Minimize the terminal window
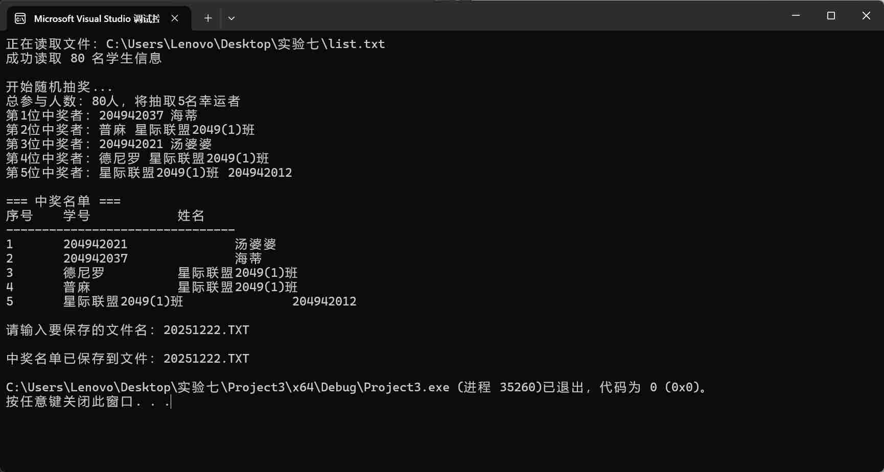 tap(796, 16)
